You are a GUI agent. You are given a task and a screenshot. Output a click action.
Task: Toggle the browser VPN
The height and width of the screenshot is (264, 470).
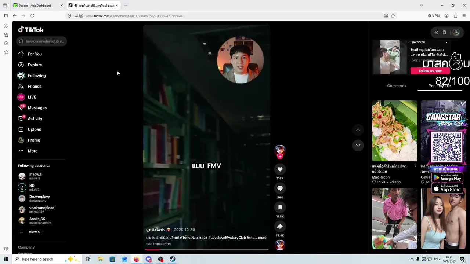coord(434,16)
